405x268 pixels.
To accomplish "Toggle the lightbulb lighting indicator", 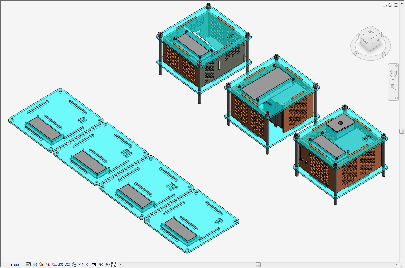I will (x=87, y=265).
